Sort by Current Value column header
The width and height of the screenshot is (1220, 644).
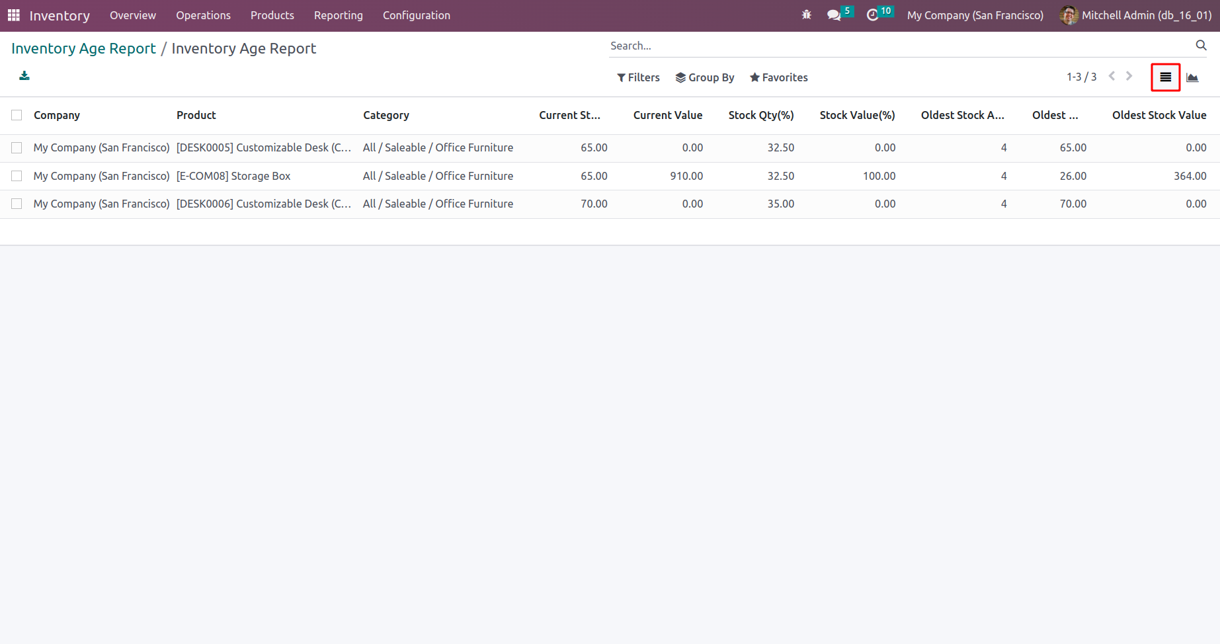[667, 115]
